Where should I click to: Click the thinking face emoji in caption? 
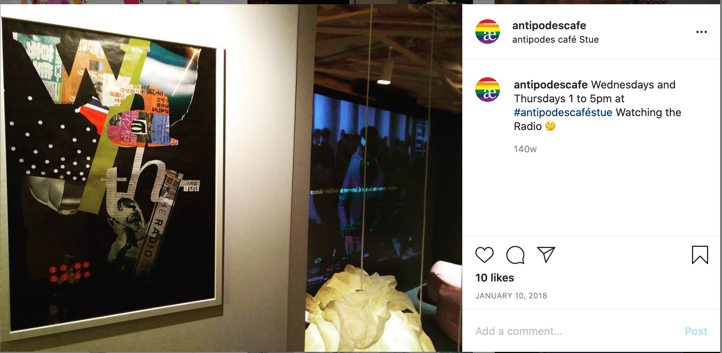[x=550, y=126]
